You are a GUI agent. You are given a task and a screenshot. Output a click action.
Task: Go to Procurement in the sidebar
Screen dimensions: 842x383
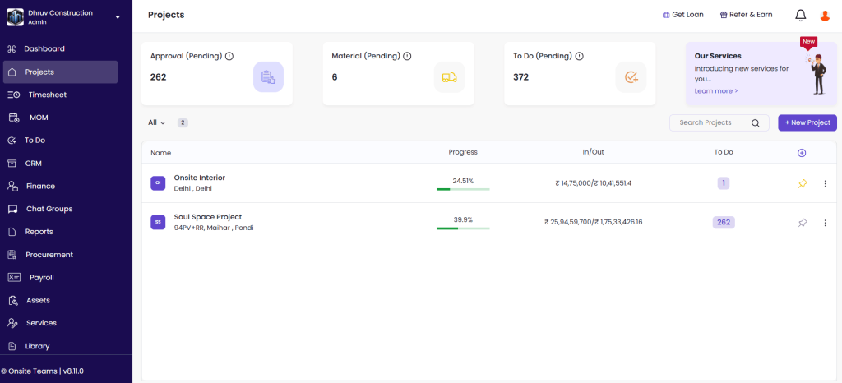point(49,255)
